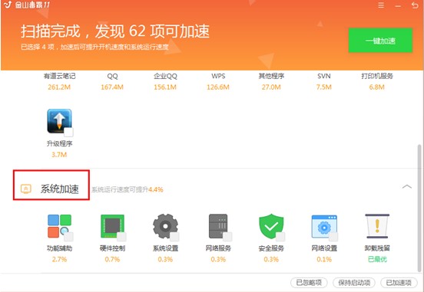Tick the 硬件控制 checkbox
The width and height of the screenshot is (424, 292).
coord(121,237)
